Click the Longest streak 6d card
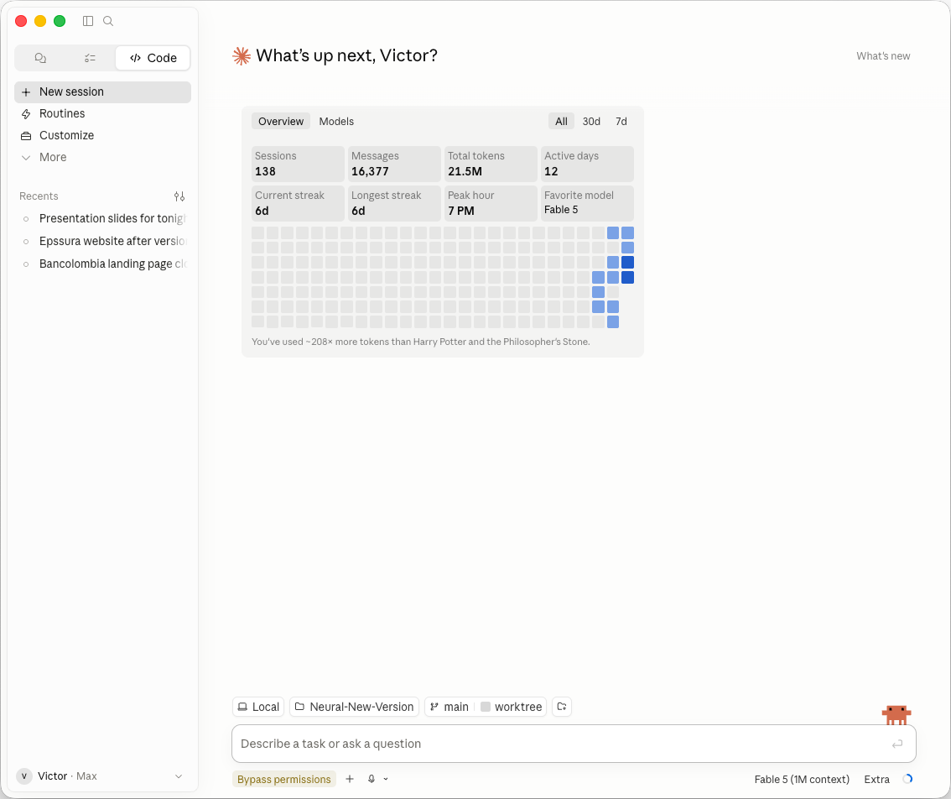This screenshot has height=799, width=951. [x=394, y=203]
